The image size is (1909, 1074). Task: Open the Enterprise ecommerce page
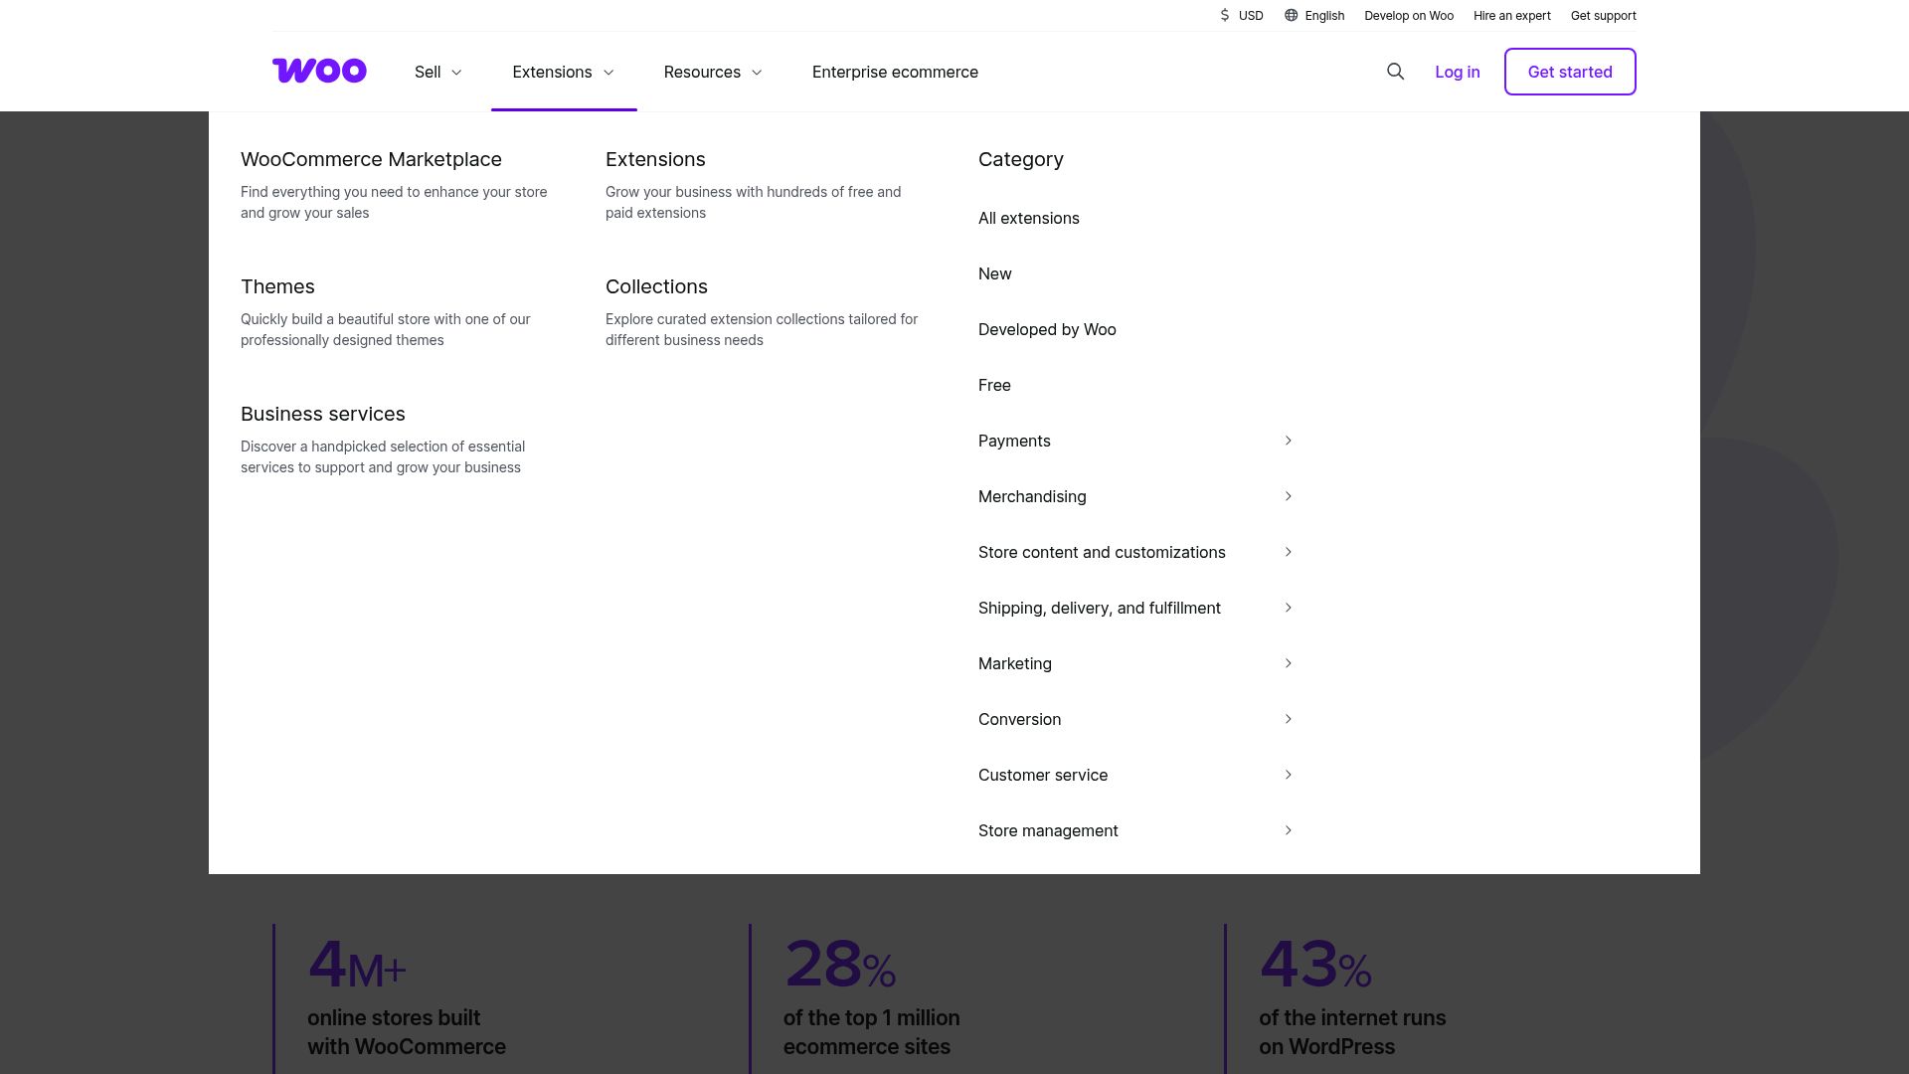coord(895,72)
